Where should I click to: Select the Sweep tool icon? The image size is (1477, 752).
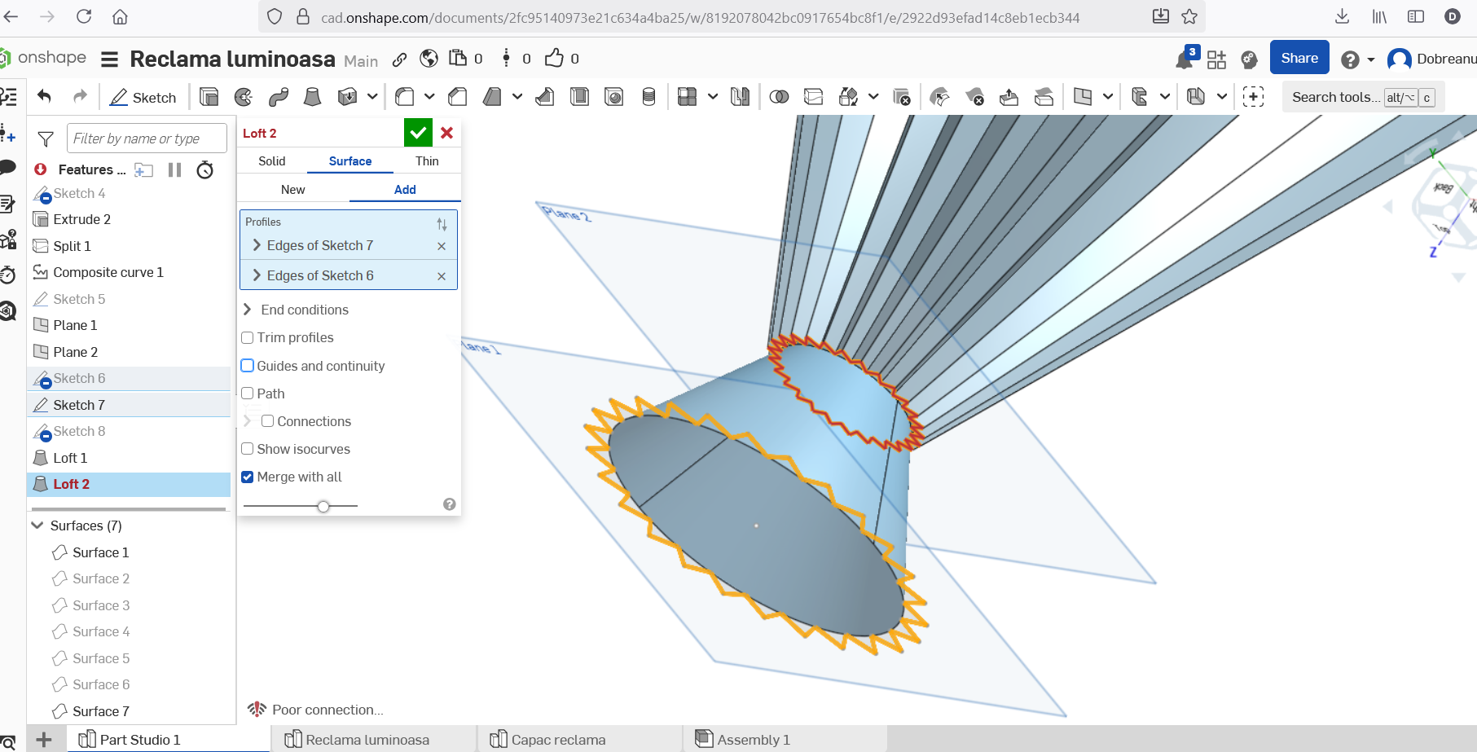279,97
